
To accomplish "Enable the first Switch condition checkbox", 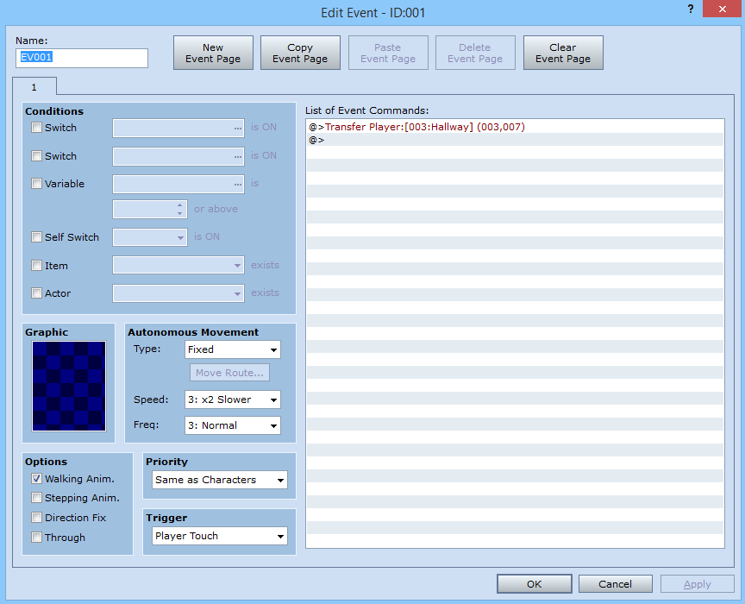I will click(x=36, y=128).
